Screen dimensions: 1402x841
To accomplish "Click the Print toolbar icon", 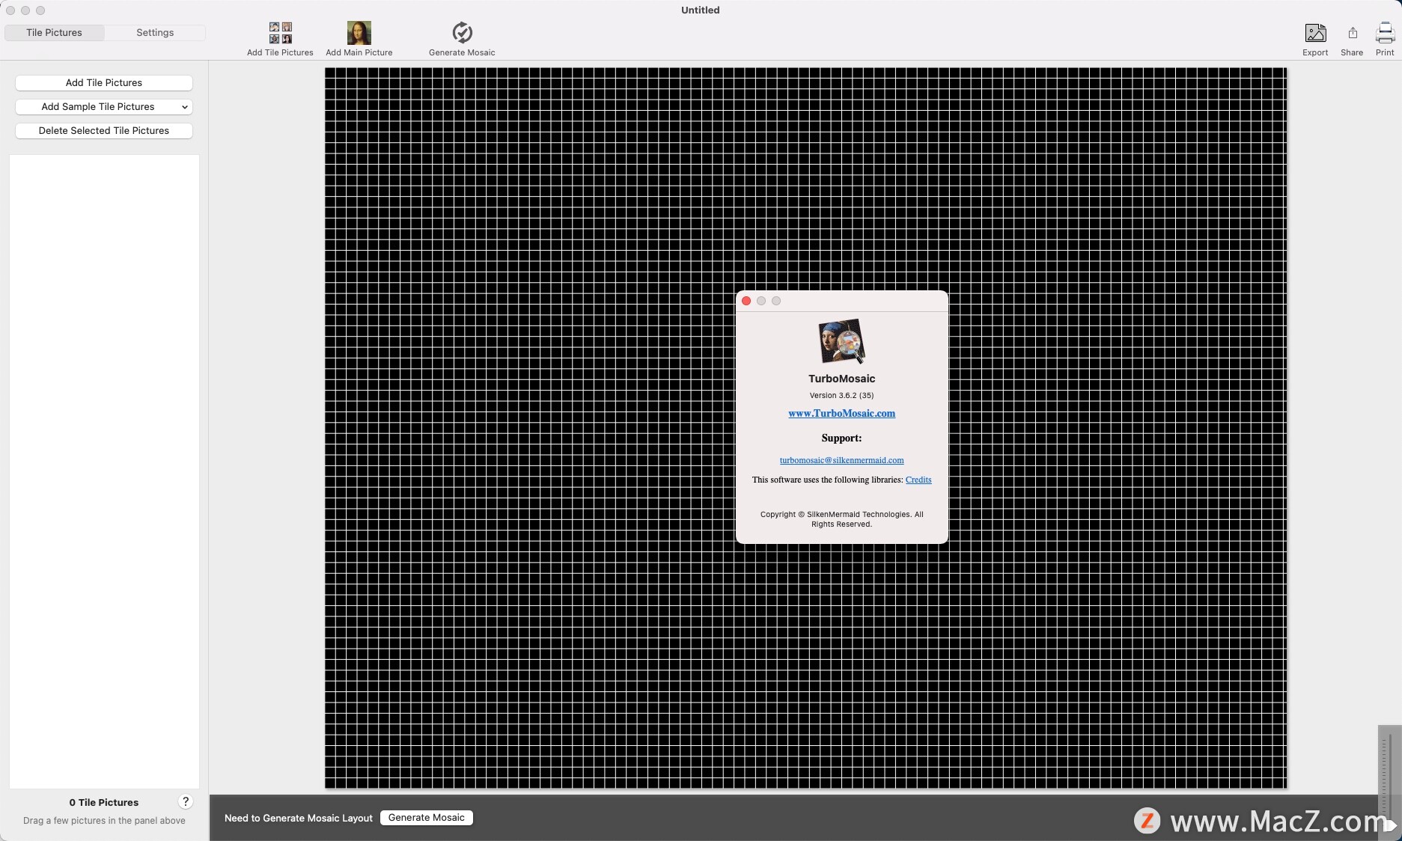I will click(x=1385, y=33).
